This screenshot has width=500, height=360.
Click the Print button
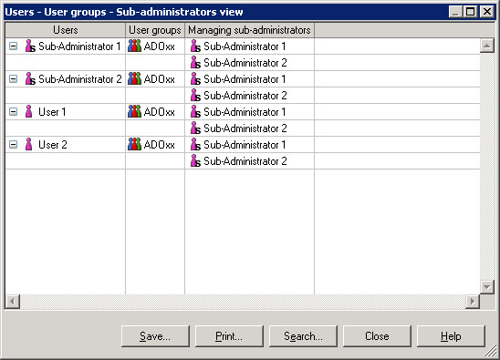tap(229, 336)
